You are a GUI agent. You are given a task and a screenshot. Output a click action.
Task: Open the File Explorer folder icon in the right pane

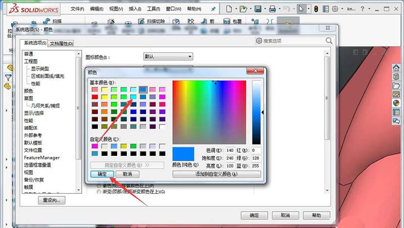(x=396, y=85)
